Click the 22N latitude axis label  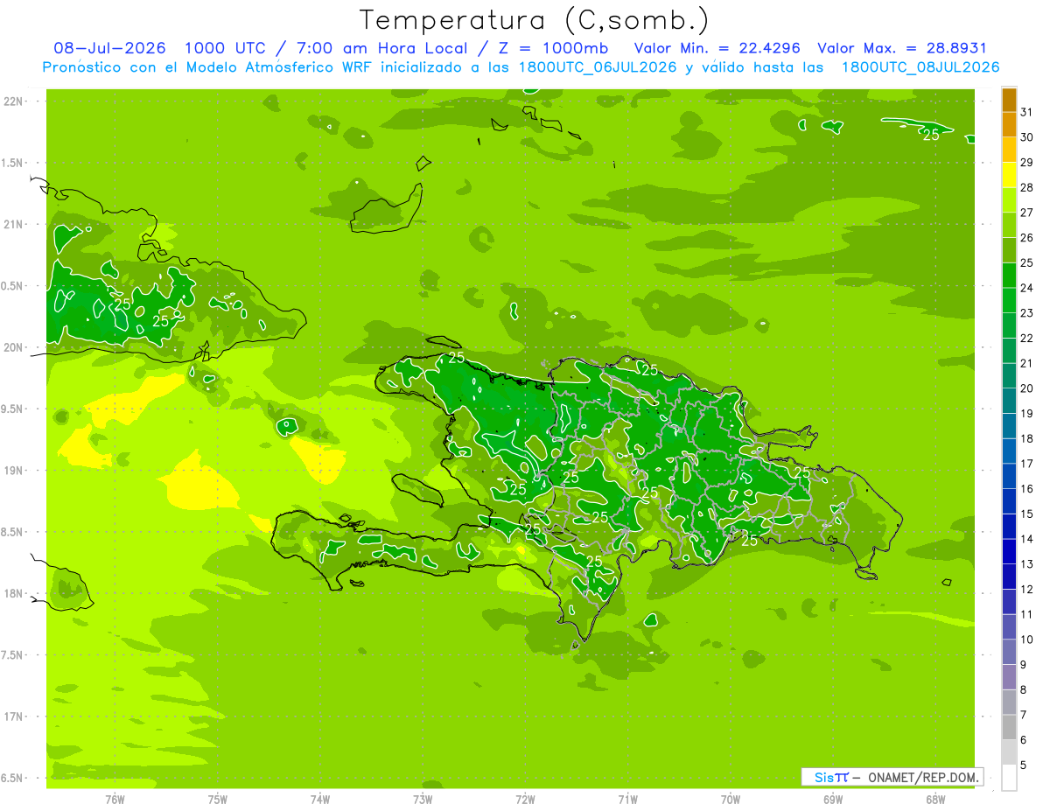(13, 101)
